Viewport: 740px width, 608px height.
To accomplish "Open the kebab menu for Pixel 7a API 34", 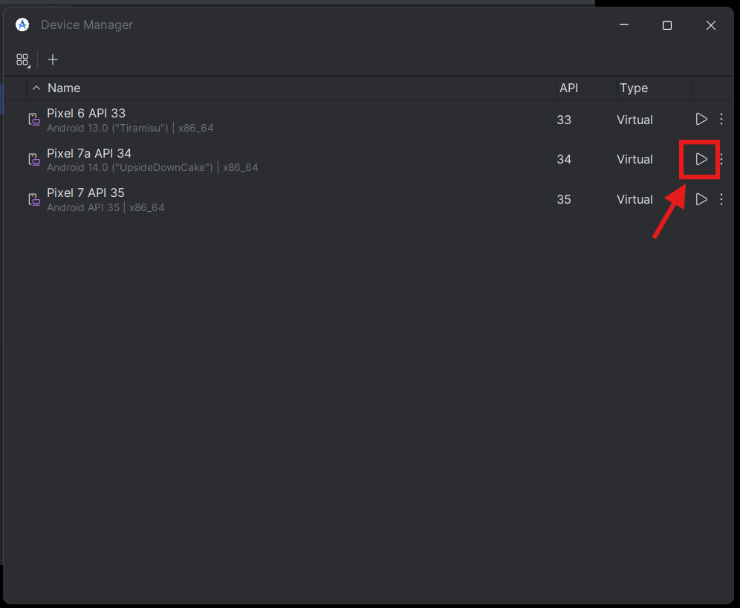I will pyautogui.click(x=722, y=159).
